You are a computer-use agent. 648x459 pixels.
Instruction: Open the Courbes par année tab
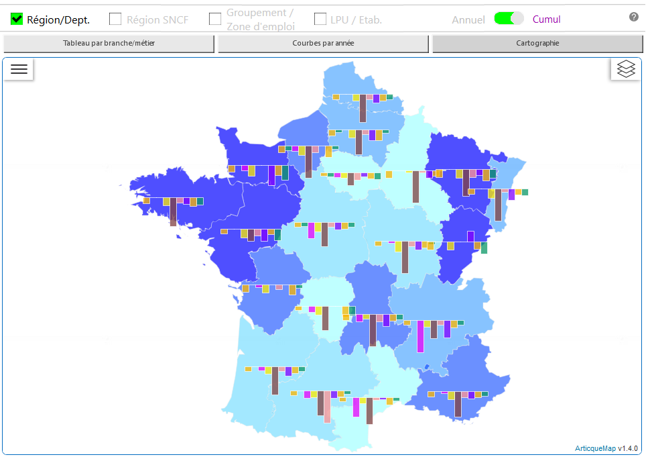tap(323, 44)
